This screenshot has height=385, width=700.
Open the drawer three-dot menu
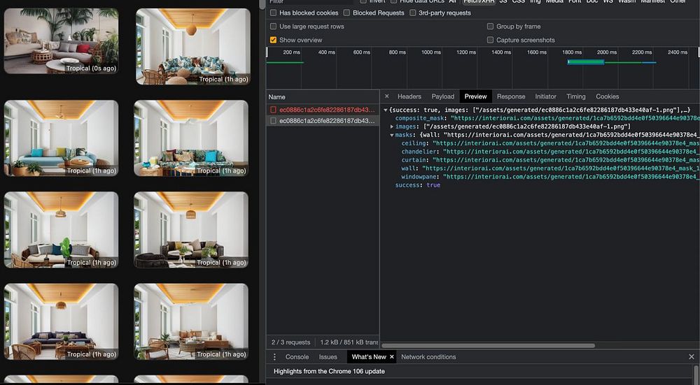[x=274, y=357]
